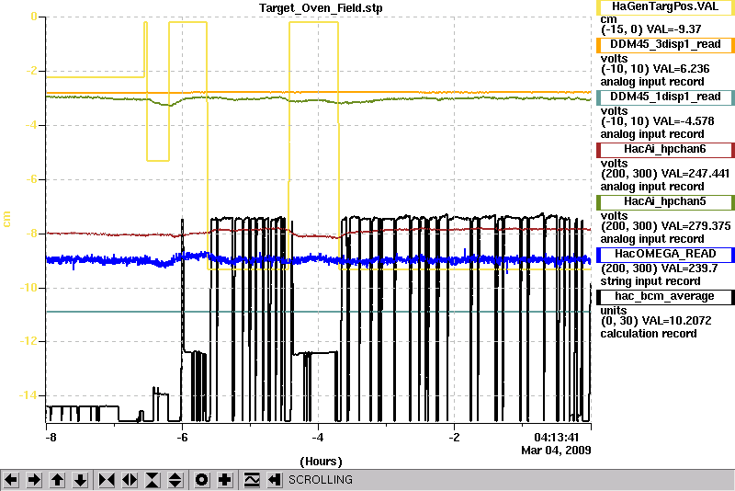Click the Mar 04, 2009 date label

556,451
